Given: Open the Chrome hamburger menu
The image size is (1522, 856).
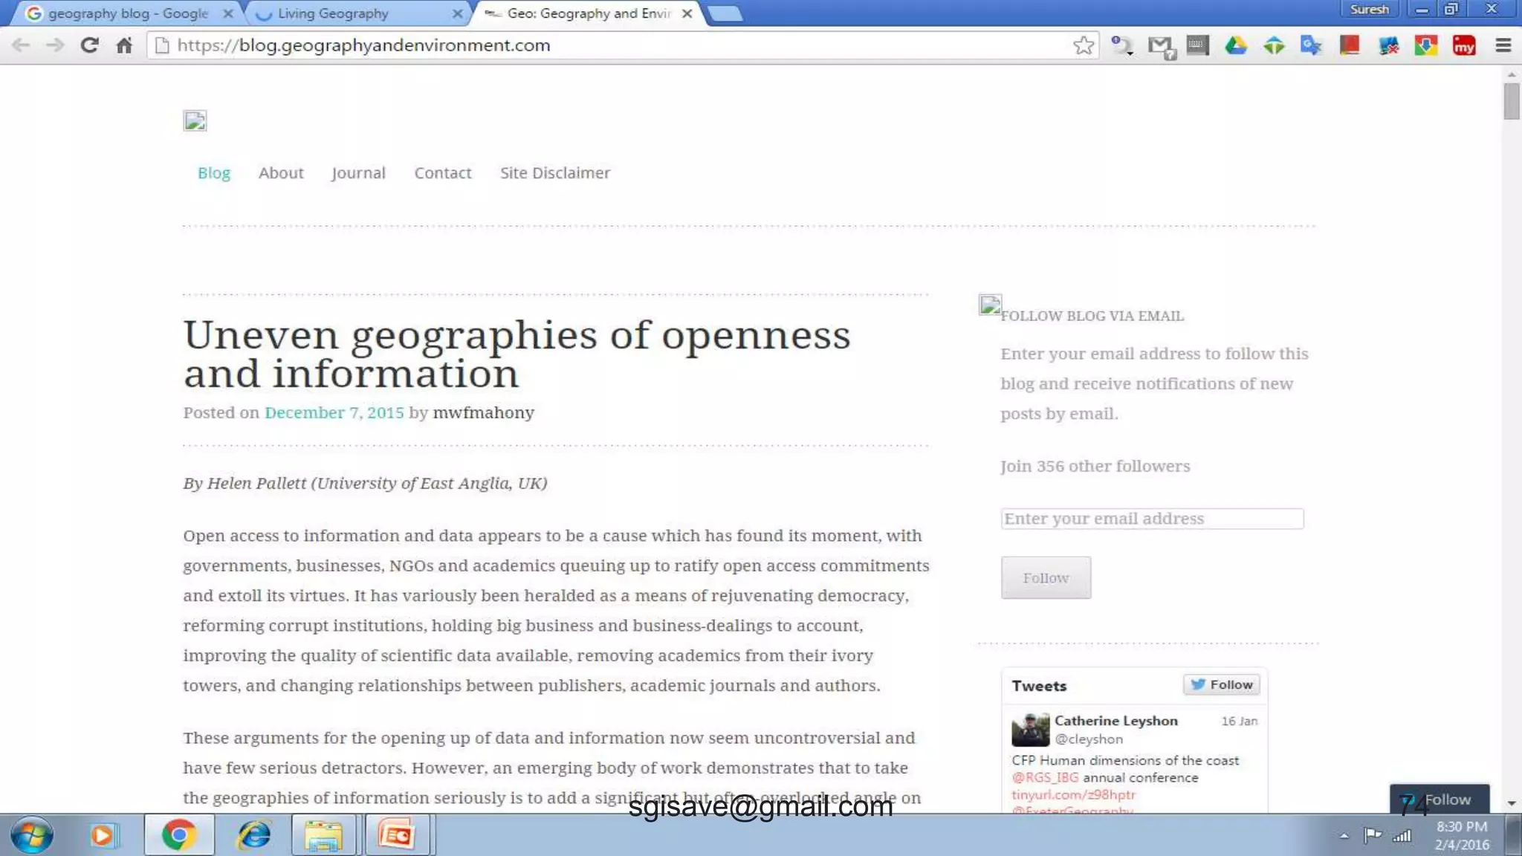Looking at the screenshot, I should (1503, 45).
